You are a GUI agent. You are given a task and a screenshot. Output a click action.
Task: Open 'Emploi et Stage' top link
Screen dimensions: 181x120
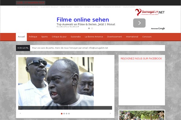coord(93,7)
